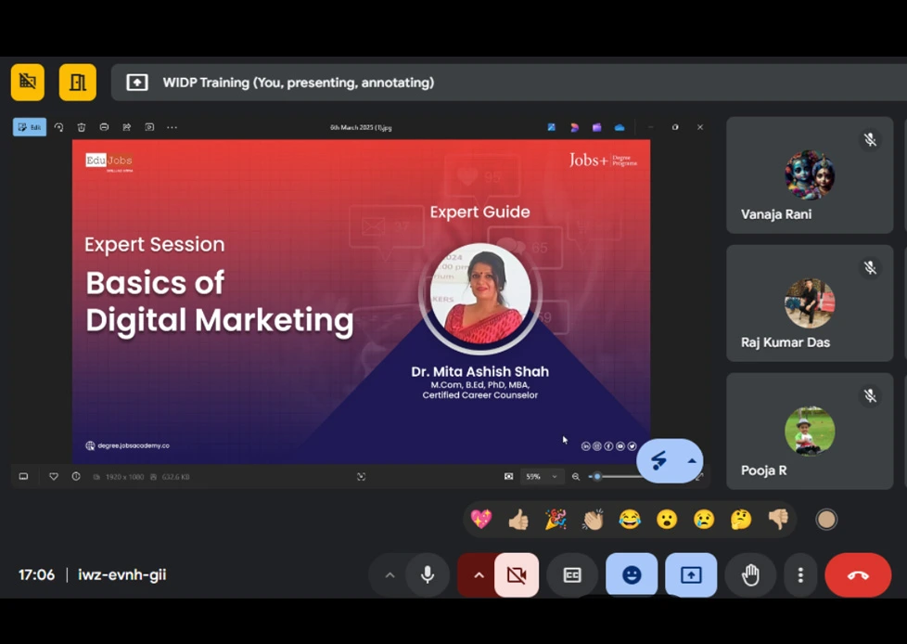Click the Edit button in Photos toolbar

tap(30, 127)
